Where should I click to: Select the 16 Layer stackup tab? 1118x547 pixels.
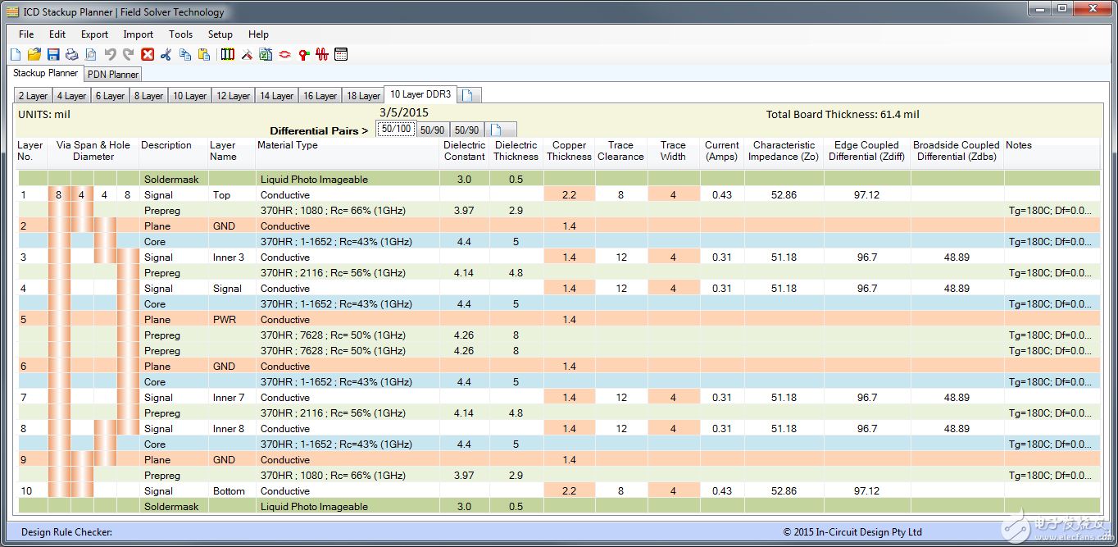click(320, 96)
